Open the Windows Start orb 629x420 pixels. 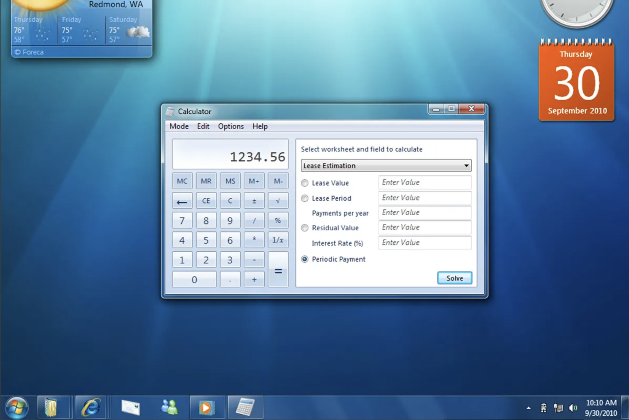pos(17,408)
